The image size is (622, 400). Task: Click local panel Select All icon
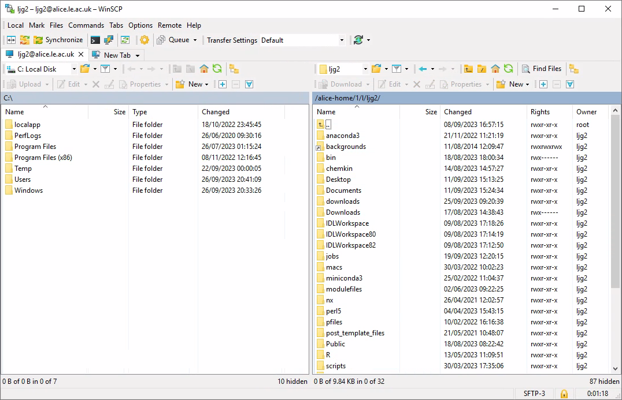[x=249, y=84]
